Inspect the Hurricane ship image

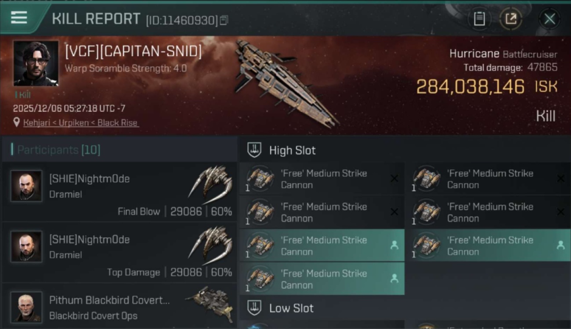285,83
